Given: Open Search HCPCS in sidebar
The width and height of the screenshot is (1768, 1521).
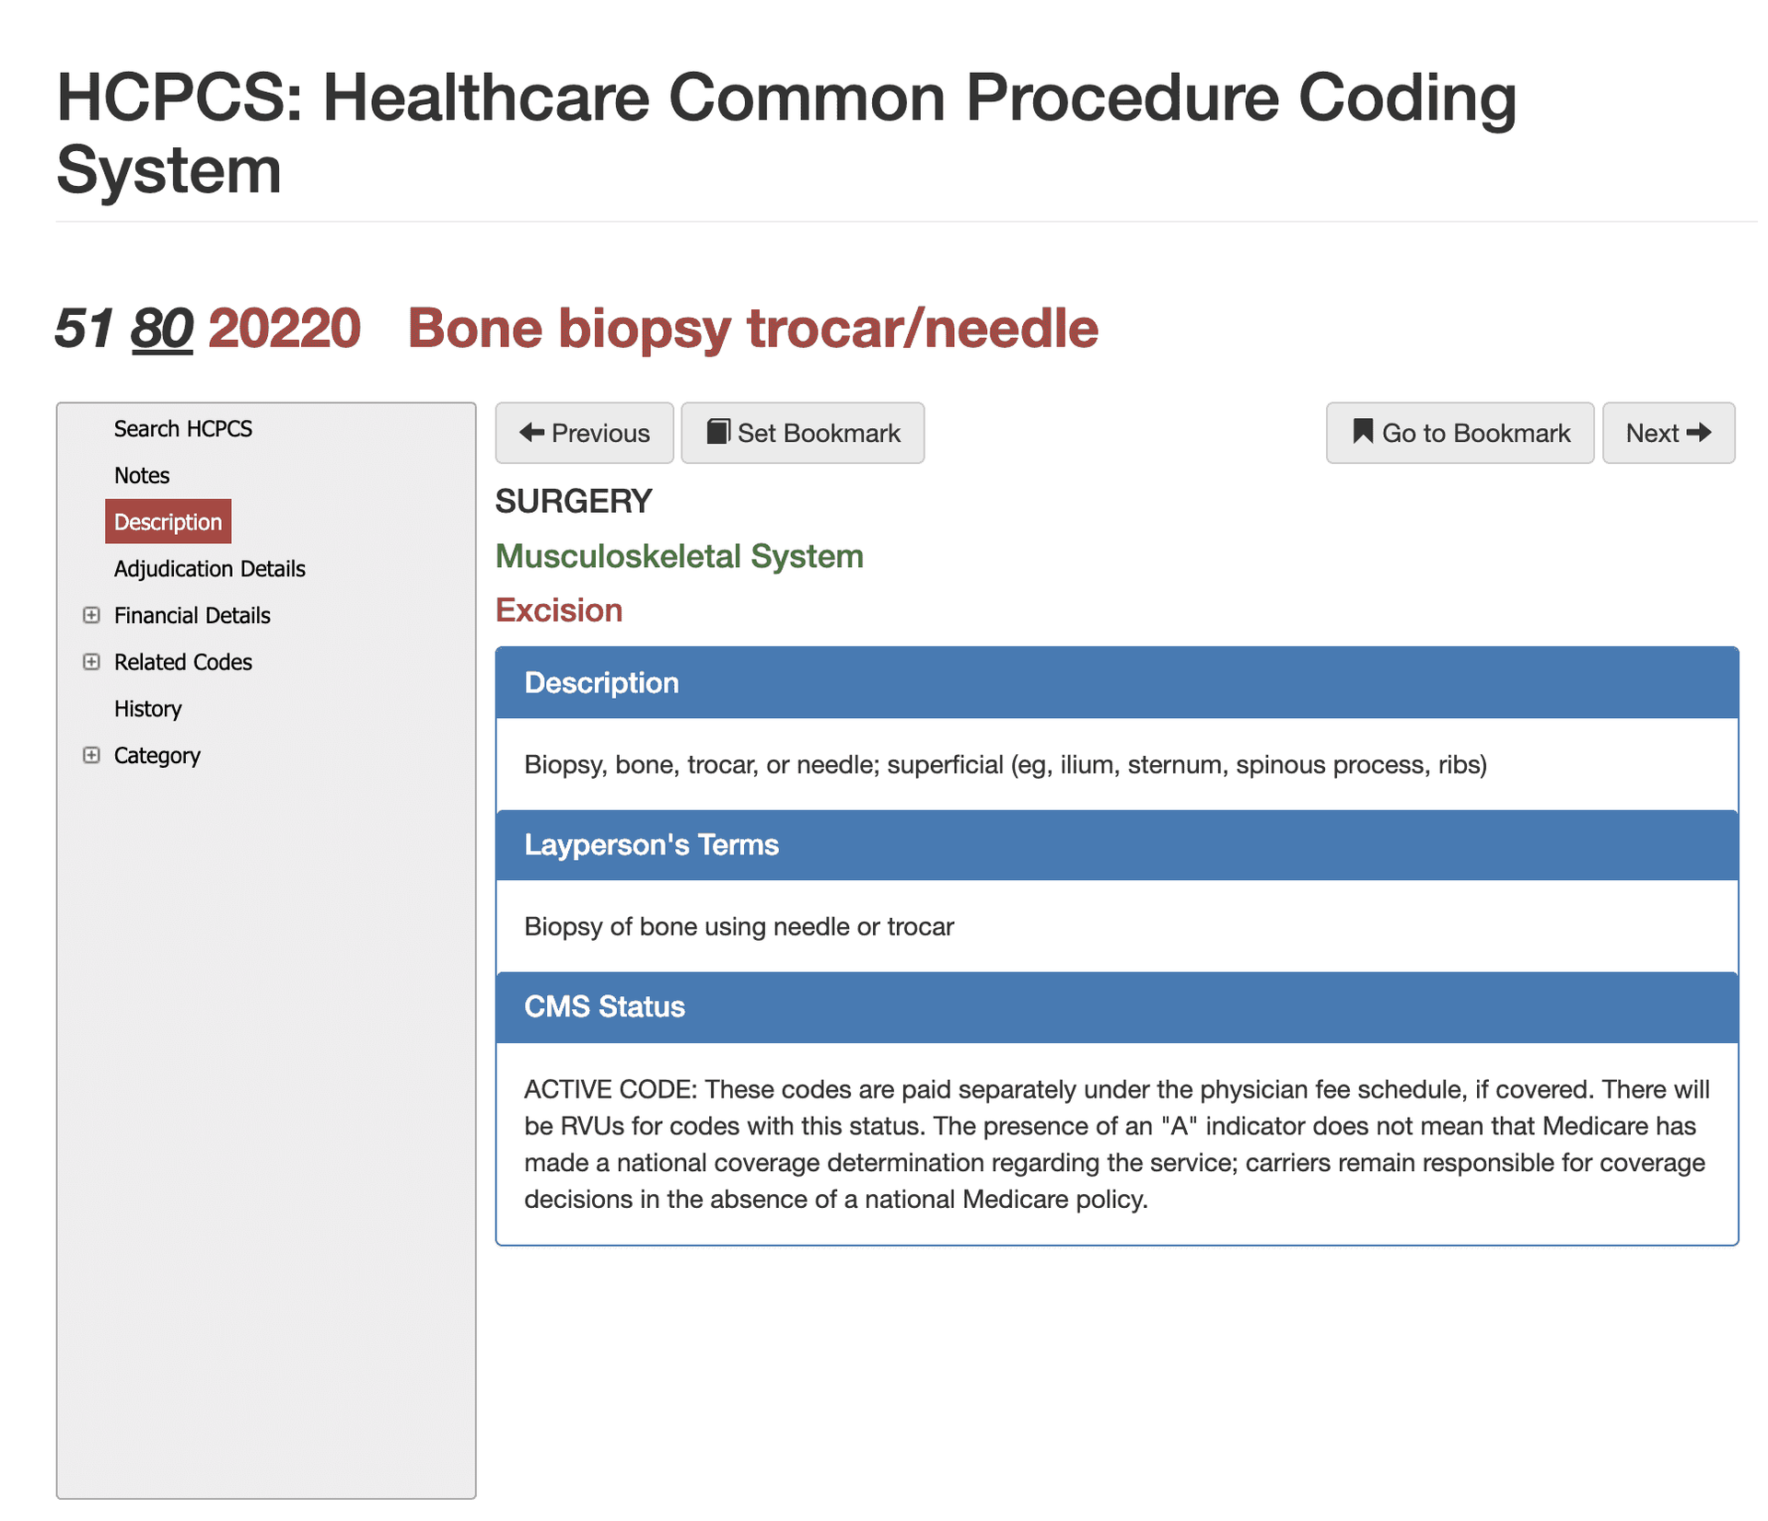Looking at the screenshot, I should 182,429.
